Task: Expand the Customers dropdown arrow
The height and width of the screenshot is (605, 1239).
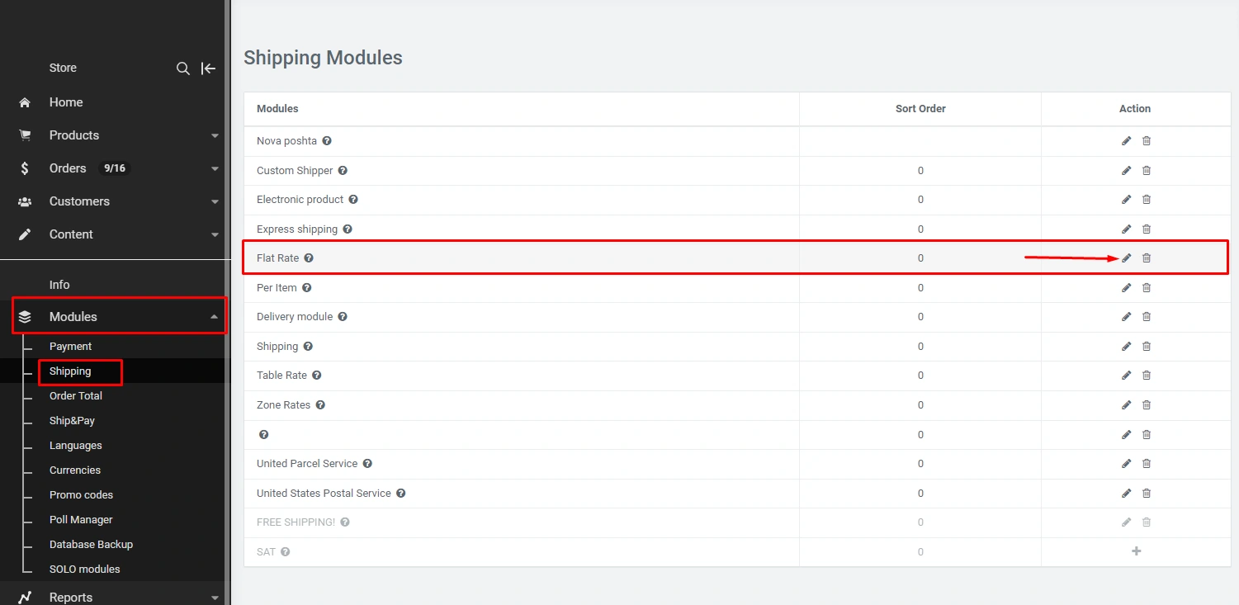Action: [215, 201]
